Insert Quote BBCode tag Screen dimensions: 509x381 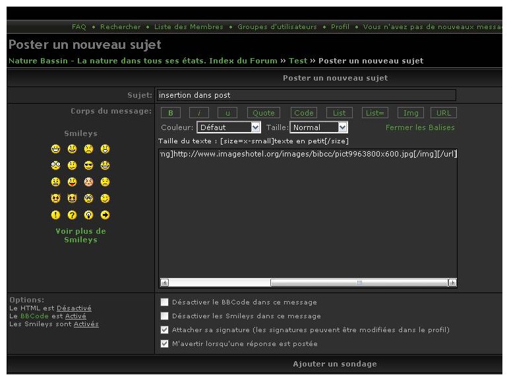point(264,113)
